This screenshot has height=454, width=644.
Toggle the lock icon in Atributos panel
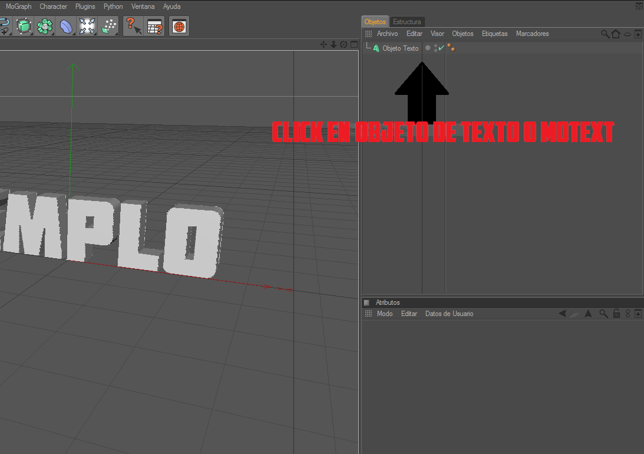tap(616, 314)
